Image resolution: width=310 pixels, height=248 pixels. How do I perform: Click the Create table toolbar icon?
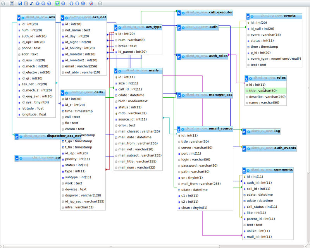coord(26,3)
